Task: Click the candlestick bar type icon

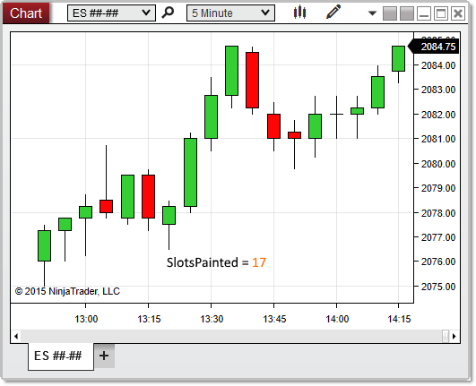Action: coord(299,13)
